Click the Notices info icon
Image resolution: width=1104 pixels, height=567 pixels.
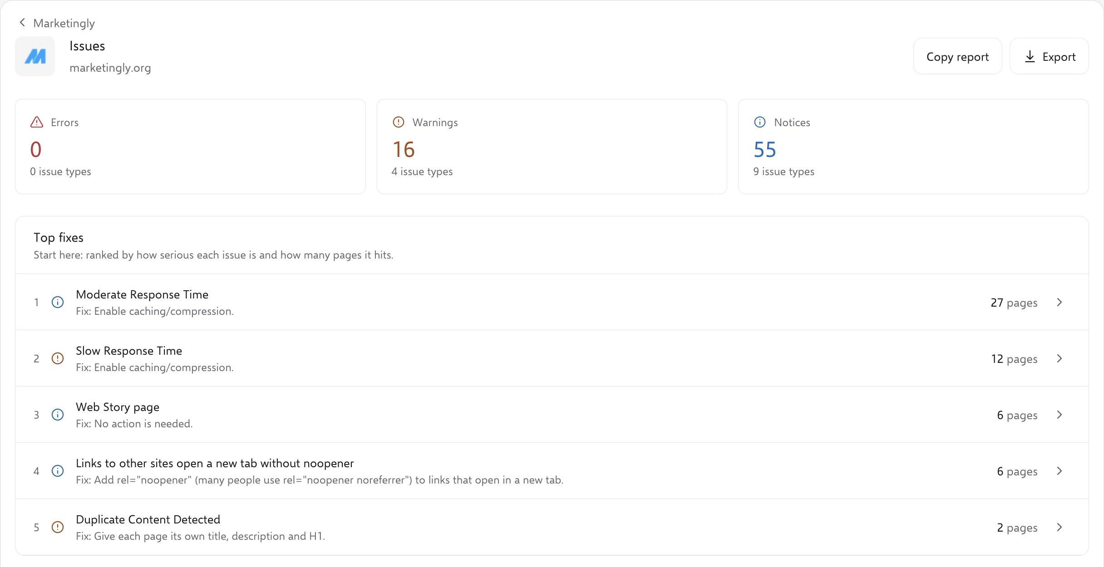point(760,122)
